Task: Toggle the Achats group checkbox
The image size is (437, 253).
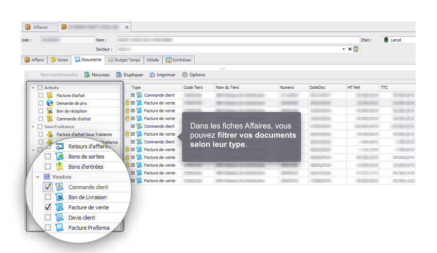Action: [x=40, y=88]
